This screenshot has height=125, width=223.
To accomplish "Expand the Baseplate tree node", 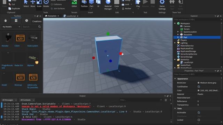I will [178, 34].
